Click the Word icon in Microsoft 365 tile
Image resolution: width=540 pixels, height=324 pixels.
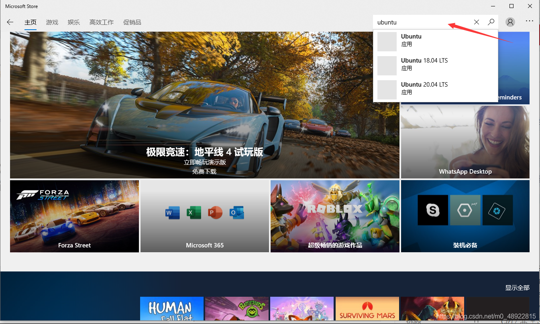[x=172, y=213]
